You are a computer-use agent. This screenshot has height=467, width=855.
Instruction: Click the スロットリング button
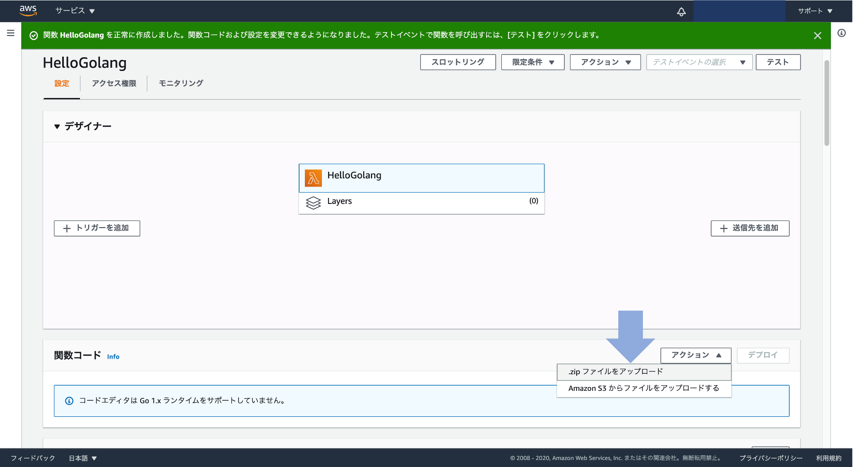click(458, 62)
